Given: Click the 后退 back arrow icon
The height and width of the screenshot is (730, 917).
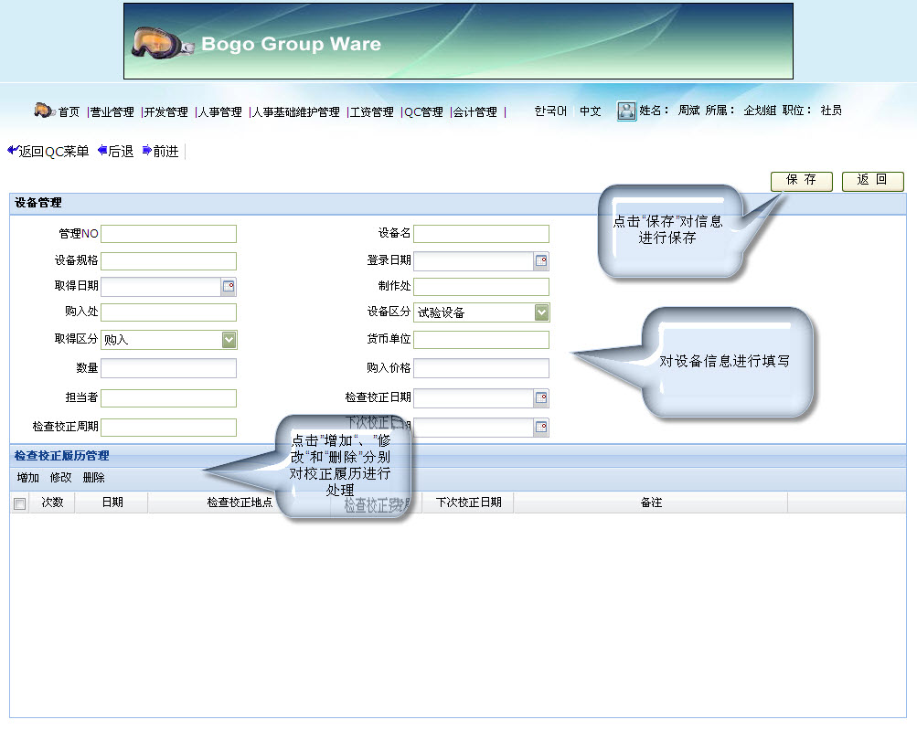Looking at the screenshot, I should [x=102, y=151].
